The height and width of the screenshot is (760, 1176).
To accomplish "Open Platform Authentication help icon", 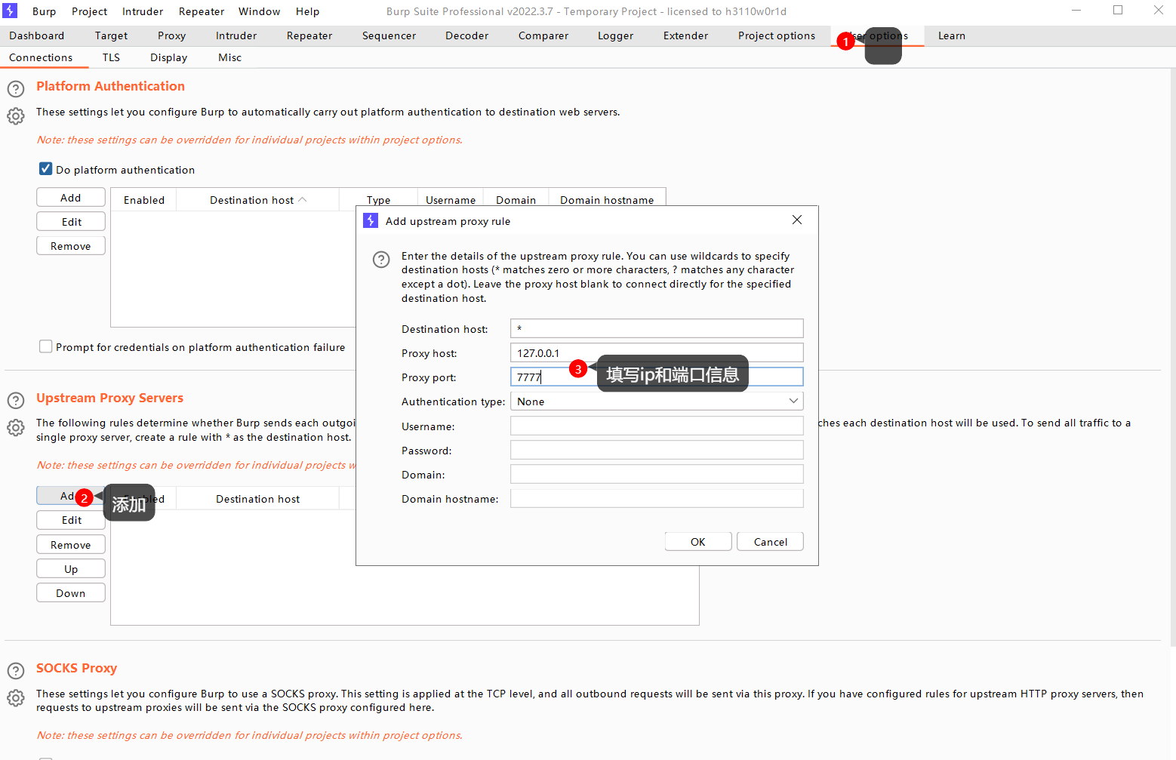I will pyautogui.click(x=16, y=89).
